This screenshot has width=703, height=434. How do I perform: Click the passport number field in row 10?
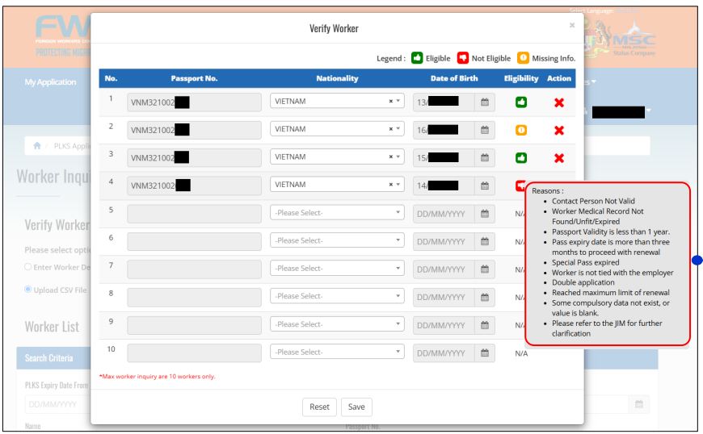(194, 353)
